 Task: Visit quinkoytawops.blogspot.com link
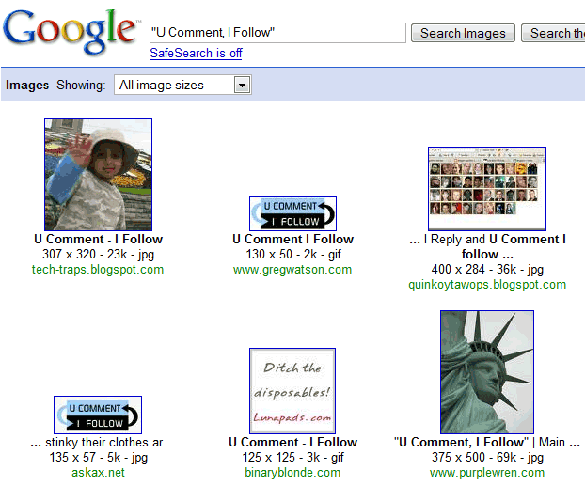(x=487, y=285)
